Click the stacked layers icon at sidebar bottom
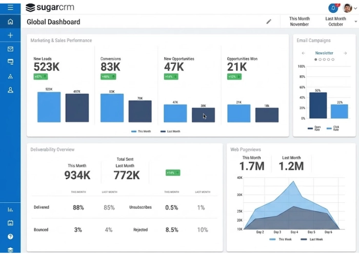359x256 pixels. tap(10, 250)
